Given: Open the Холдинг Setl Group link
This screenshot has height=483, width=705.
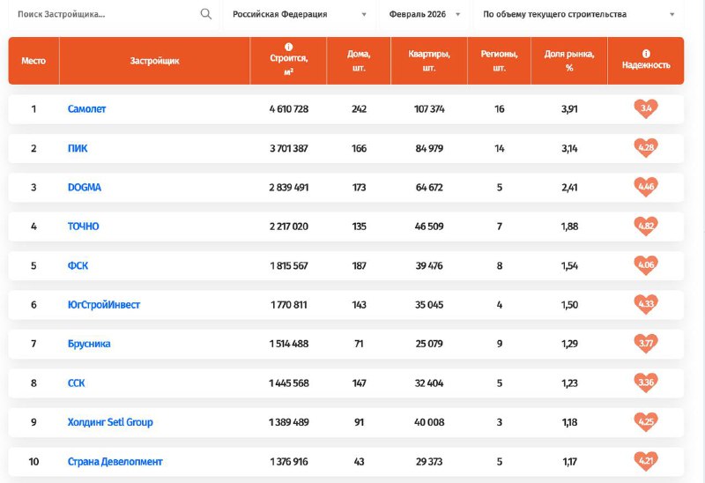Looking at the screenshot, I should pyautogui.click(x=110, y=422).
